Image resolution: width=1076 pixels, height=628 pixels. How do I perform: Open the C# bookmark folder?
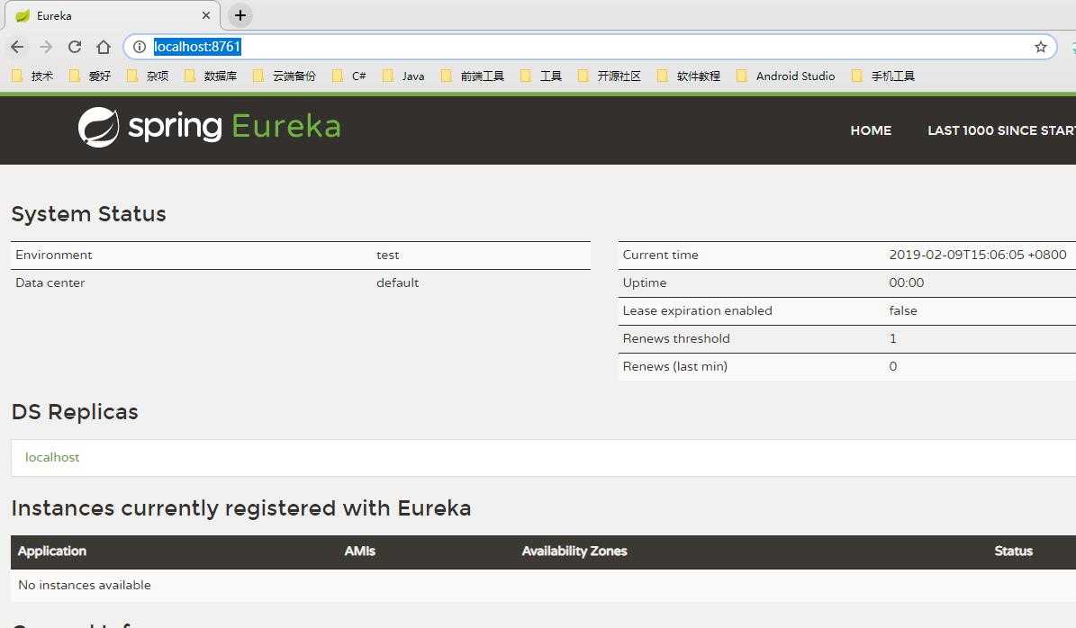349,76
